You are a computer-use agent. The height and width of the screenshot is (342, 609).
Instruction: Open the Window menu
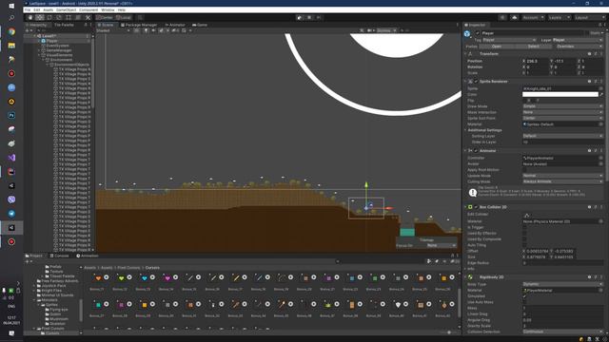tap(108, 9)
